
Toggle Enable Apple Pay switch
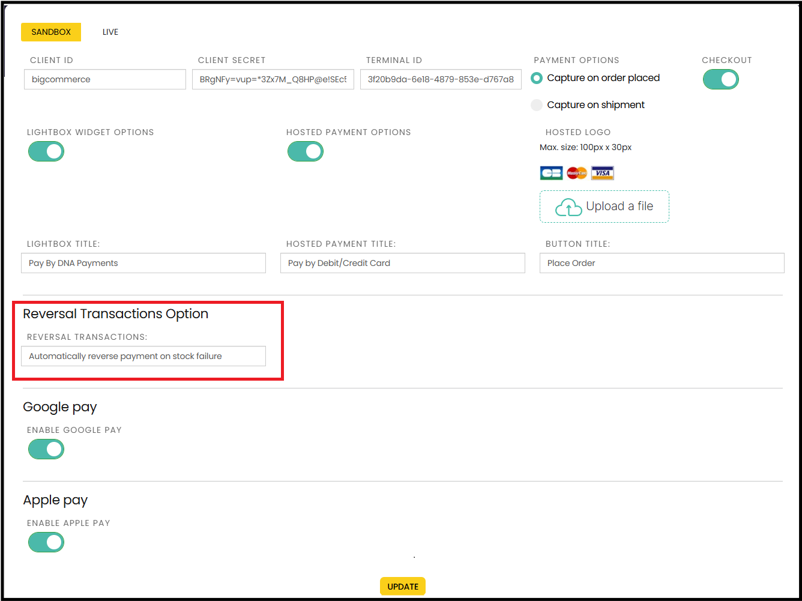point(46,542)
